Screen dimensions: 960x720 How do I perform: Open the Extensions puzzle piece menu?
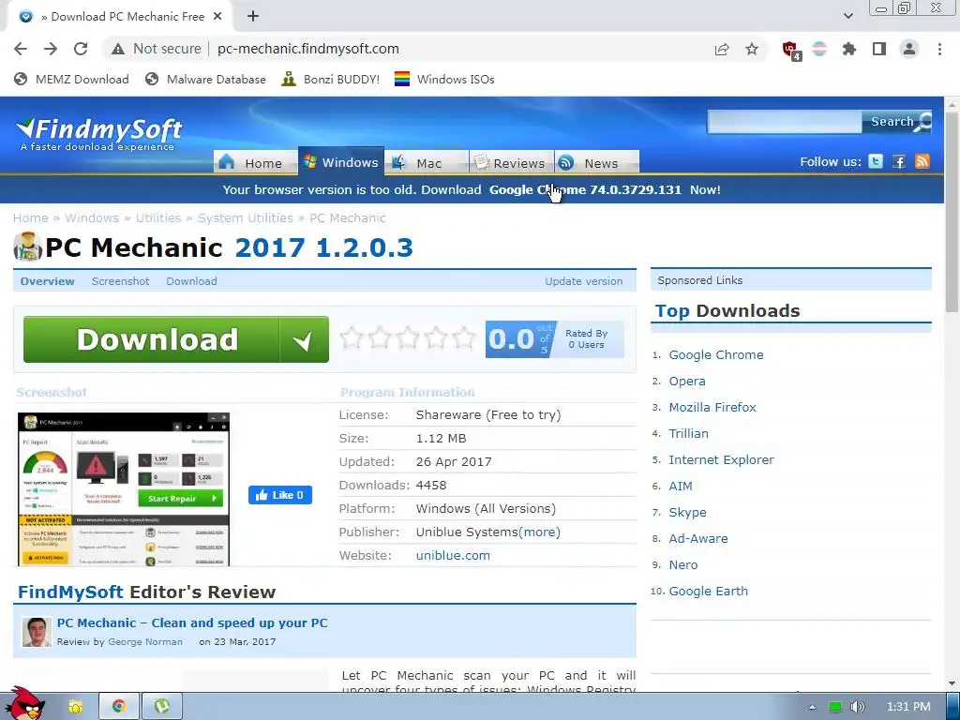click(x=849, y=49)
